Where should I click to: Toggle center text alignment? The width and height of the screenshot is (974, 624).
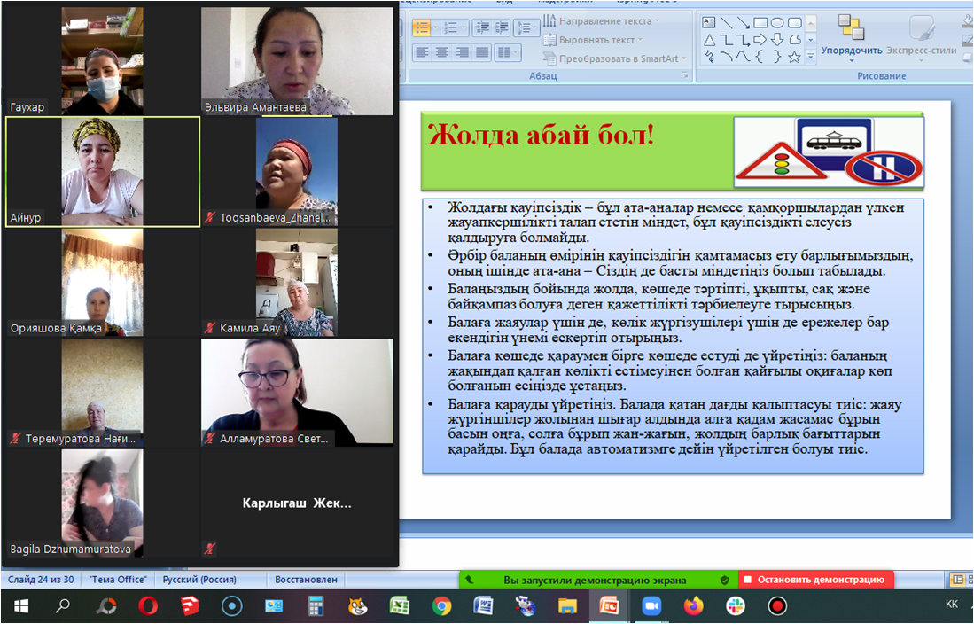(442, 52)
